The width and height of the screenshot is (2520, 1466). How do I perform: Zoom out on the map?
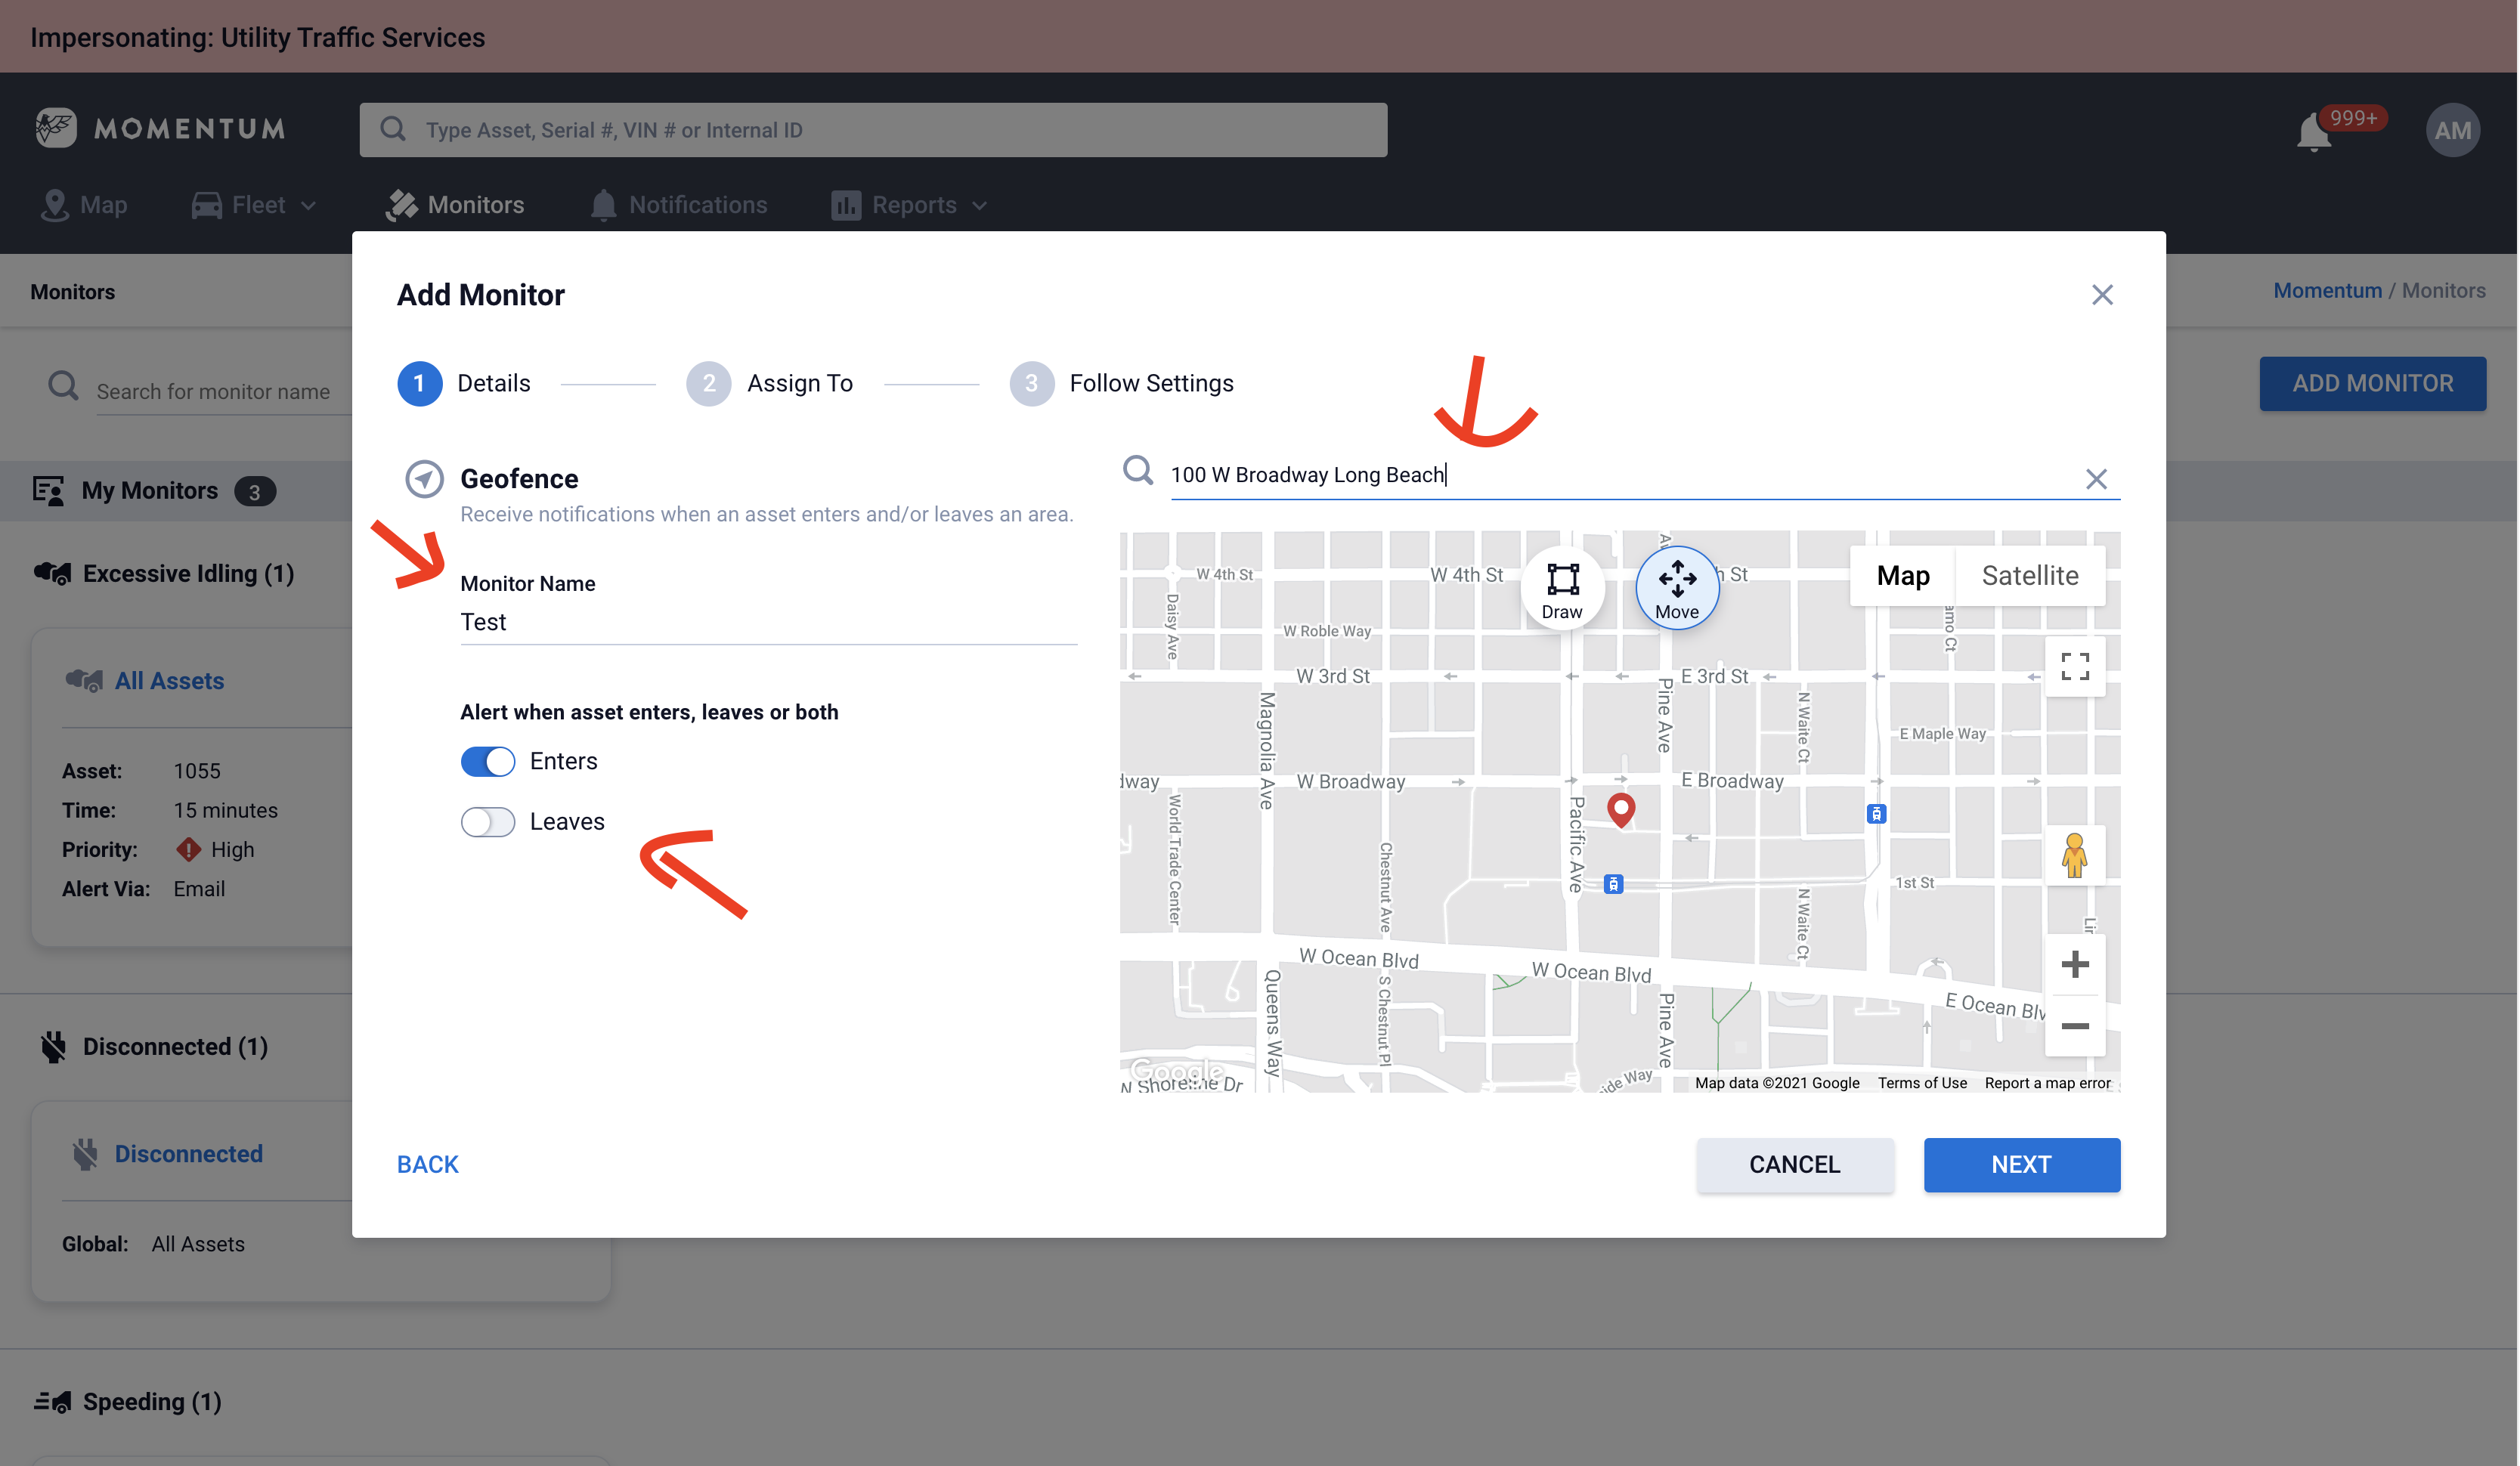pyautogui.click(x=2074, y=1026)
